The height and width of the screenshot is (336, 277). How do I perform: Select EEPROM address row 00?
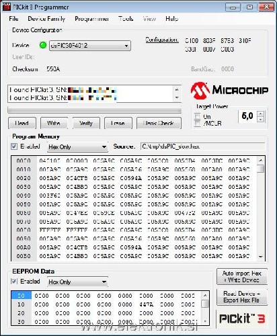click(x=21, y=296)
